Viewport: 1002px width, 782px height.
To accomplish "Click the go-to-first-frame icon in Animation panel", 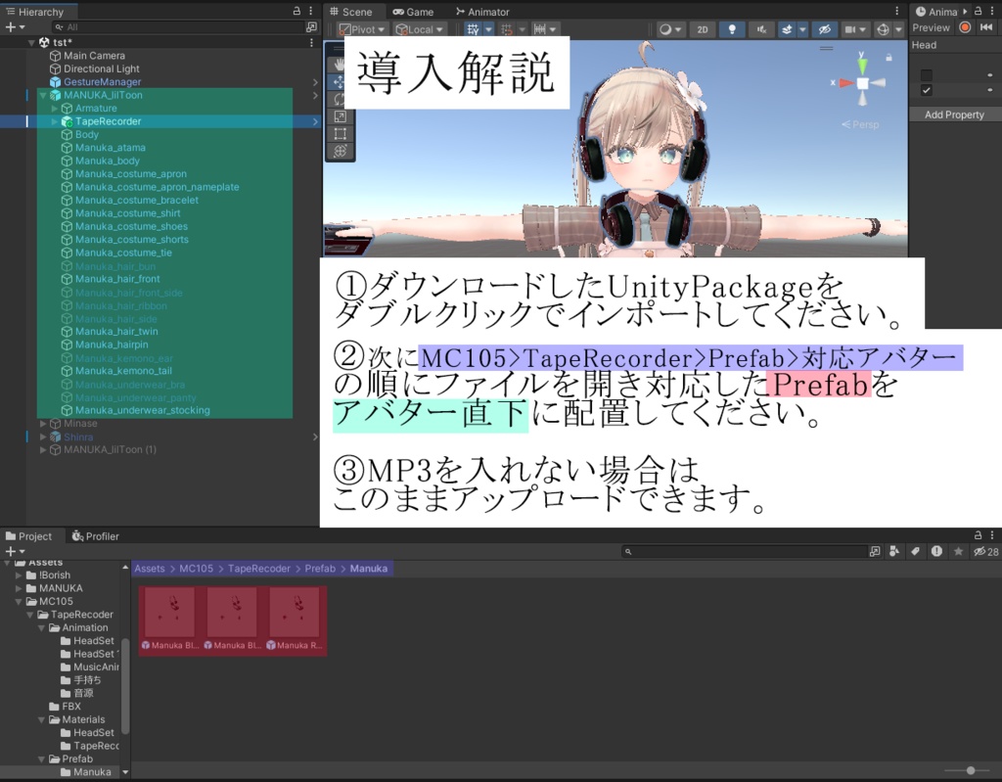I will point(986,27).
